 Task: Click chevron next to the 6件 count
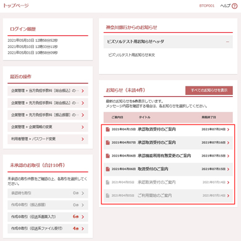tap(83, 217)
